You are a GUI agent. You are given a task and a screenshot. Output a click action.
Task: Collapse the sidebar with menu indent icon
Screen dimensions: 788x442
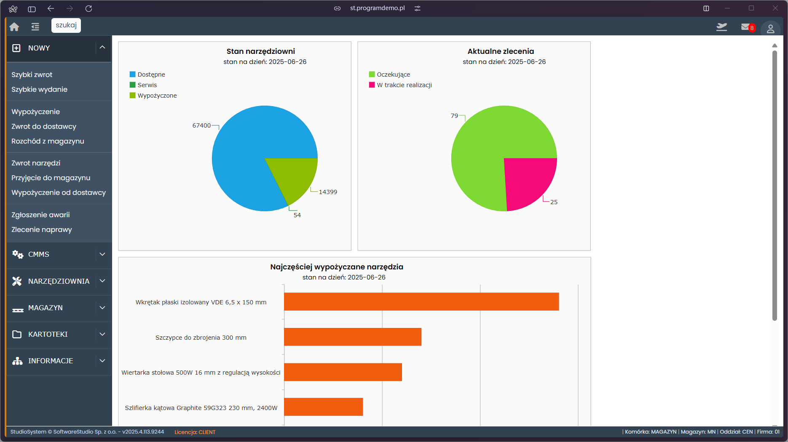click(35, 27)
